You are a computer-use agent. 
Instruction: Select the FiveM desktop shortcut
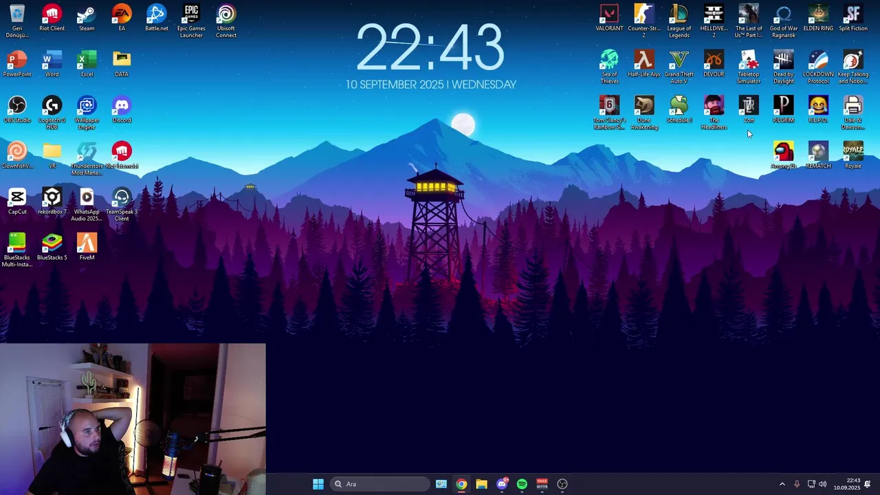pos(87,247)
